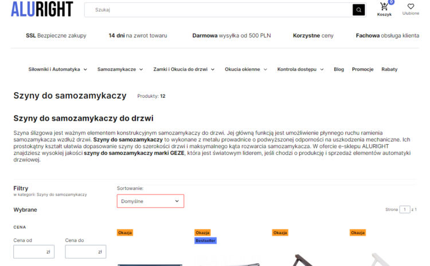Click Szyny do samozamykaczy do drzwi subheading
This screenshot has height=266, width=430.
coord(83,118)
